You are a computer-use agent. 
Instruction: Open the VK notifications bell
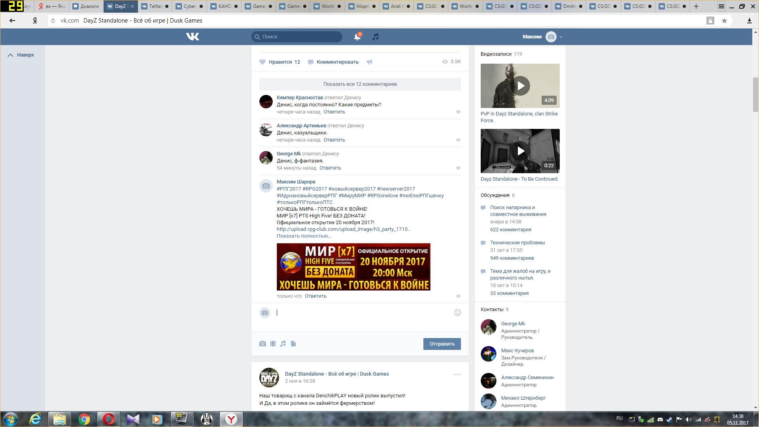tap(357, 37)
